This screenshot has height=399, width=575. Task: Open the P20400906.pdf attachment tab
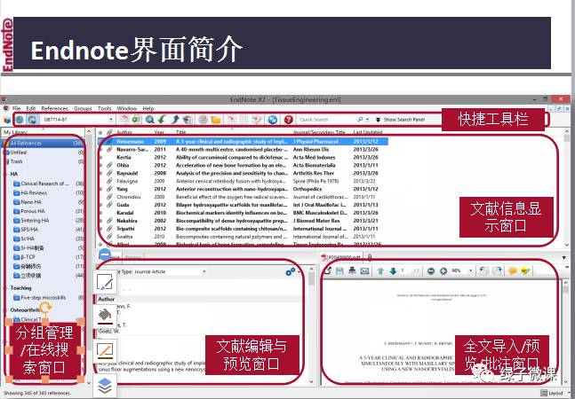tap(340, 257)
